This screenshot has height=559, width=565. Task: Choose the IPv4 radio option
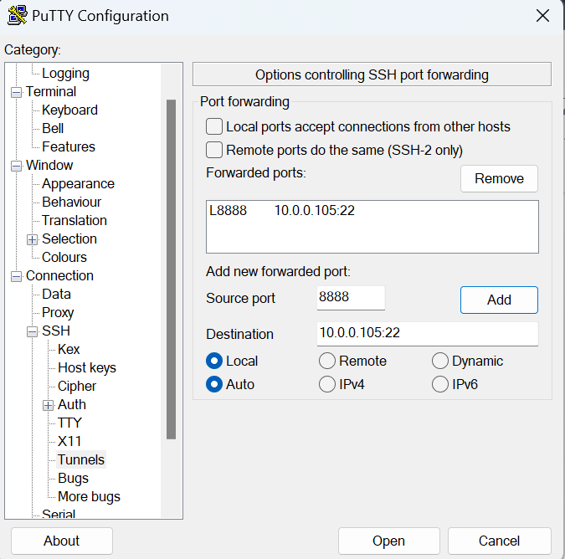327,384
